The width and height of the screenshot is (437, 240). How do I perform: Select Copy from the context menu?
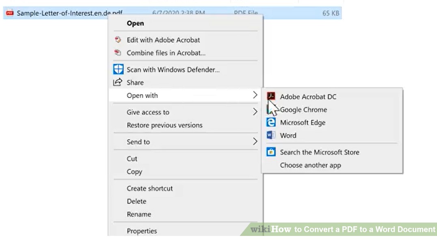134,171
